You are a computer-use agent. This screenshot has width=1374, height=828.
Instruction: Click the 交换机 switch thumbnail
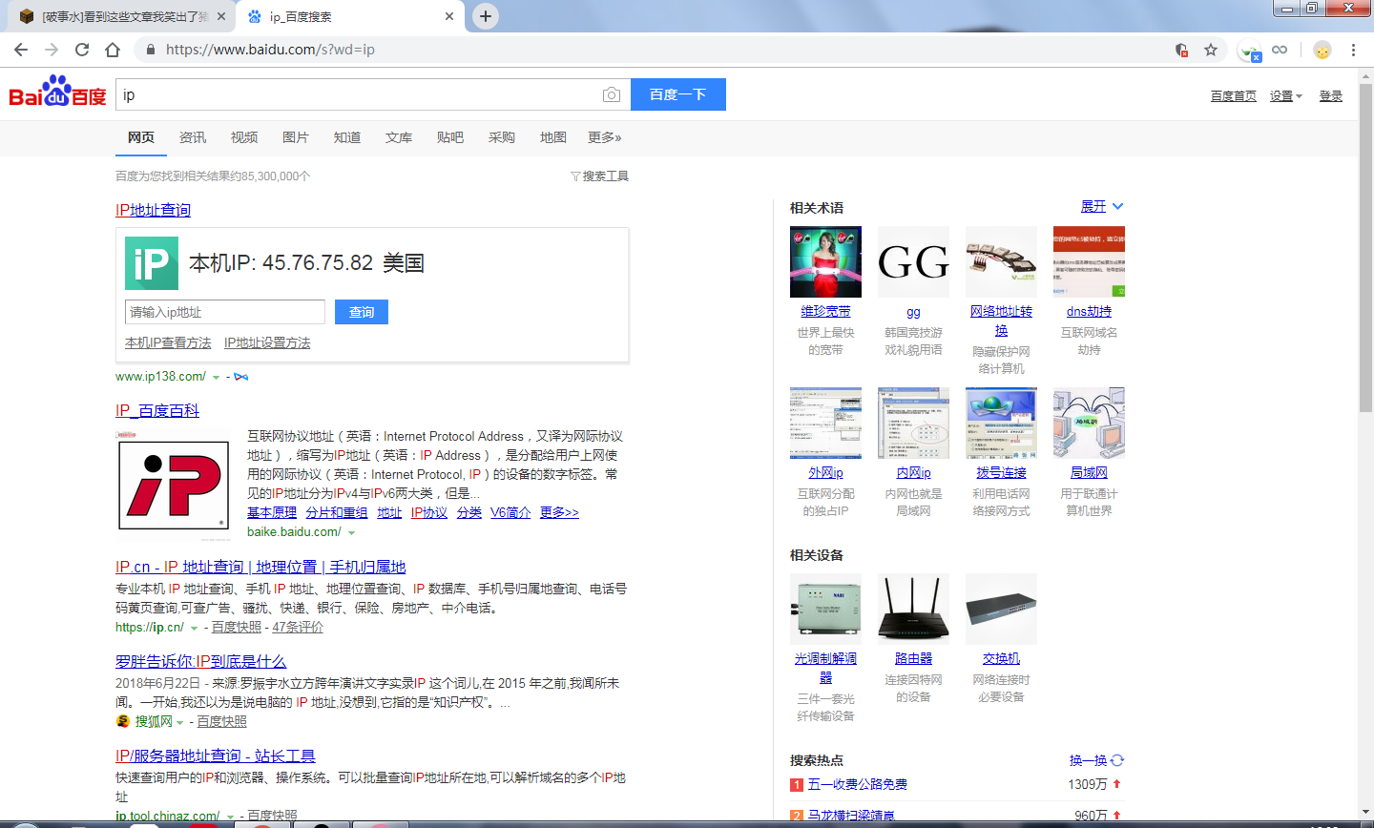1001,609
